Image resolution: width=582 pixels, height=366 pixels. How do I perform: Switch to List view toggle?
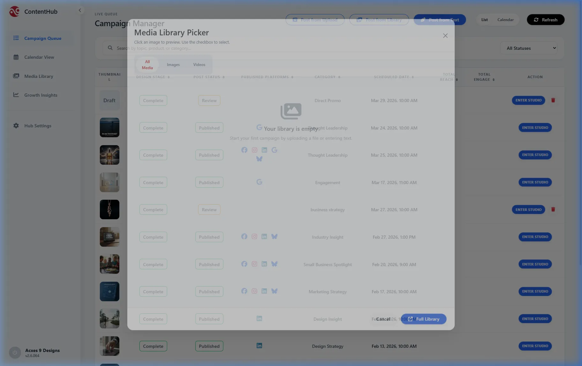click(x=484, y=20)
